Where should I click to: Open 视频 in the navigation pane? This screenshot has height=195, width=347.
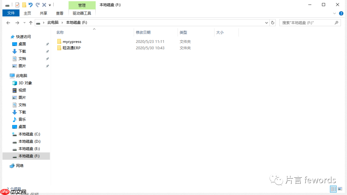(22, 90)
